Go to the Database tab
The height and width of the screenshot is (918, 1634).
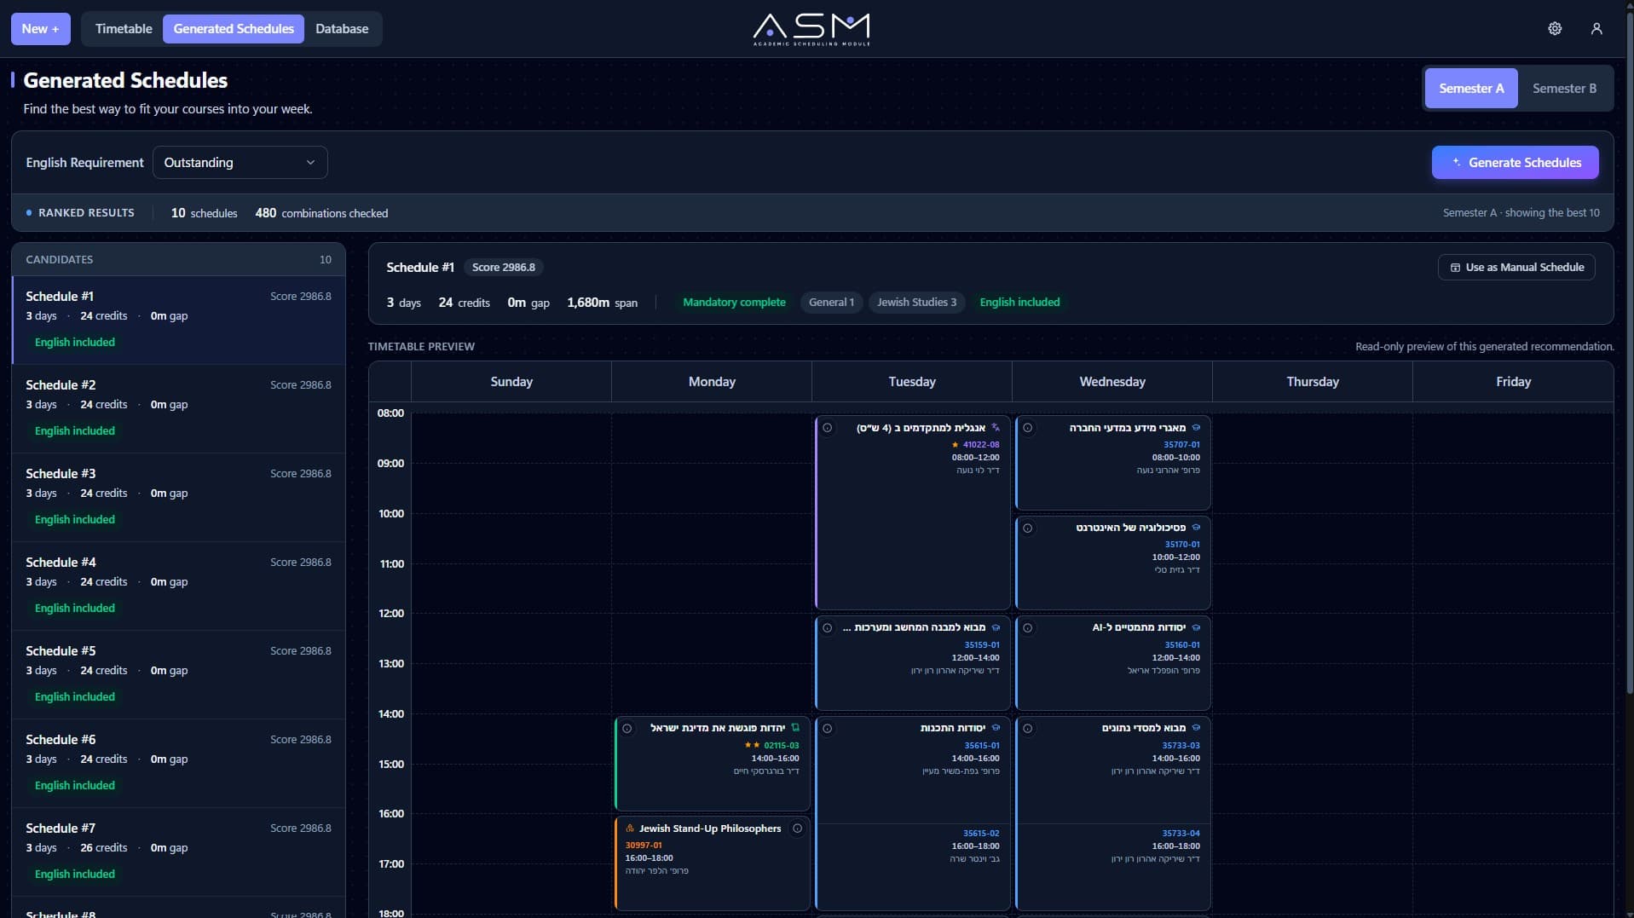(342, 29)
